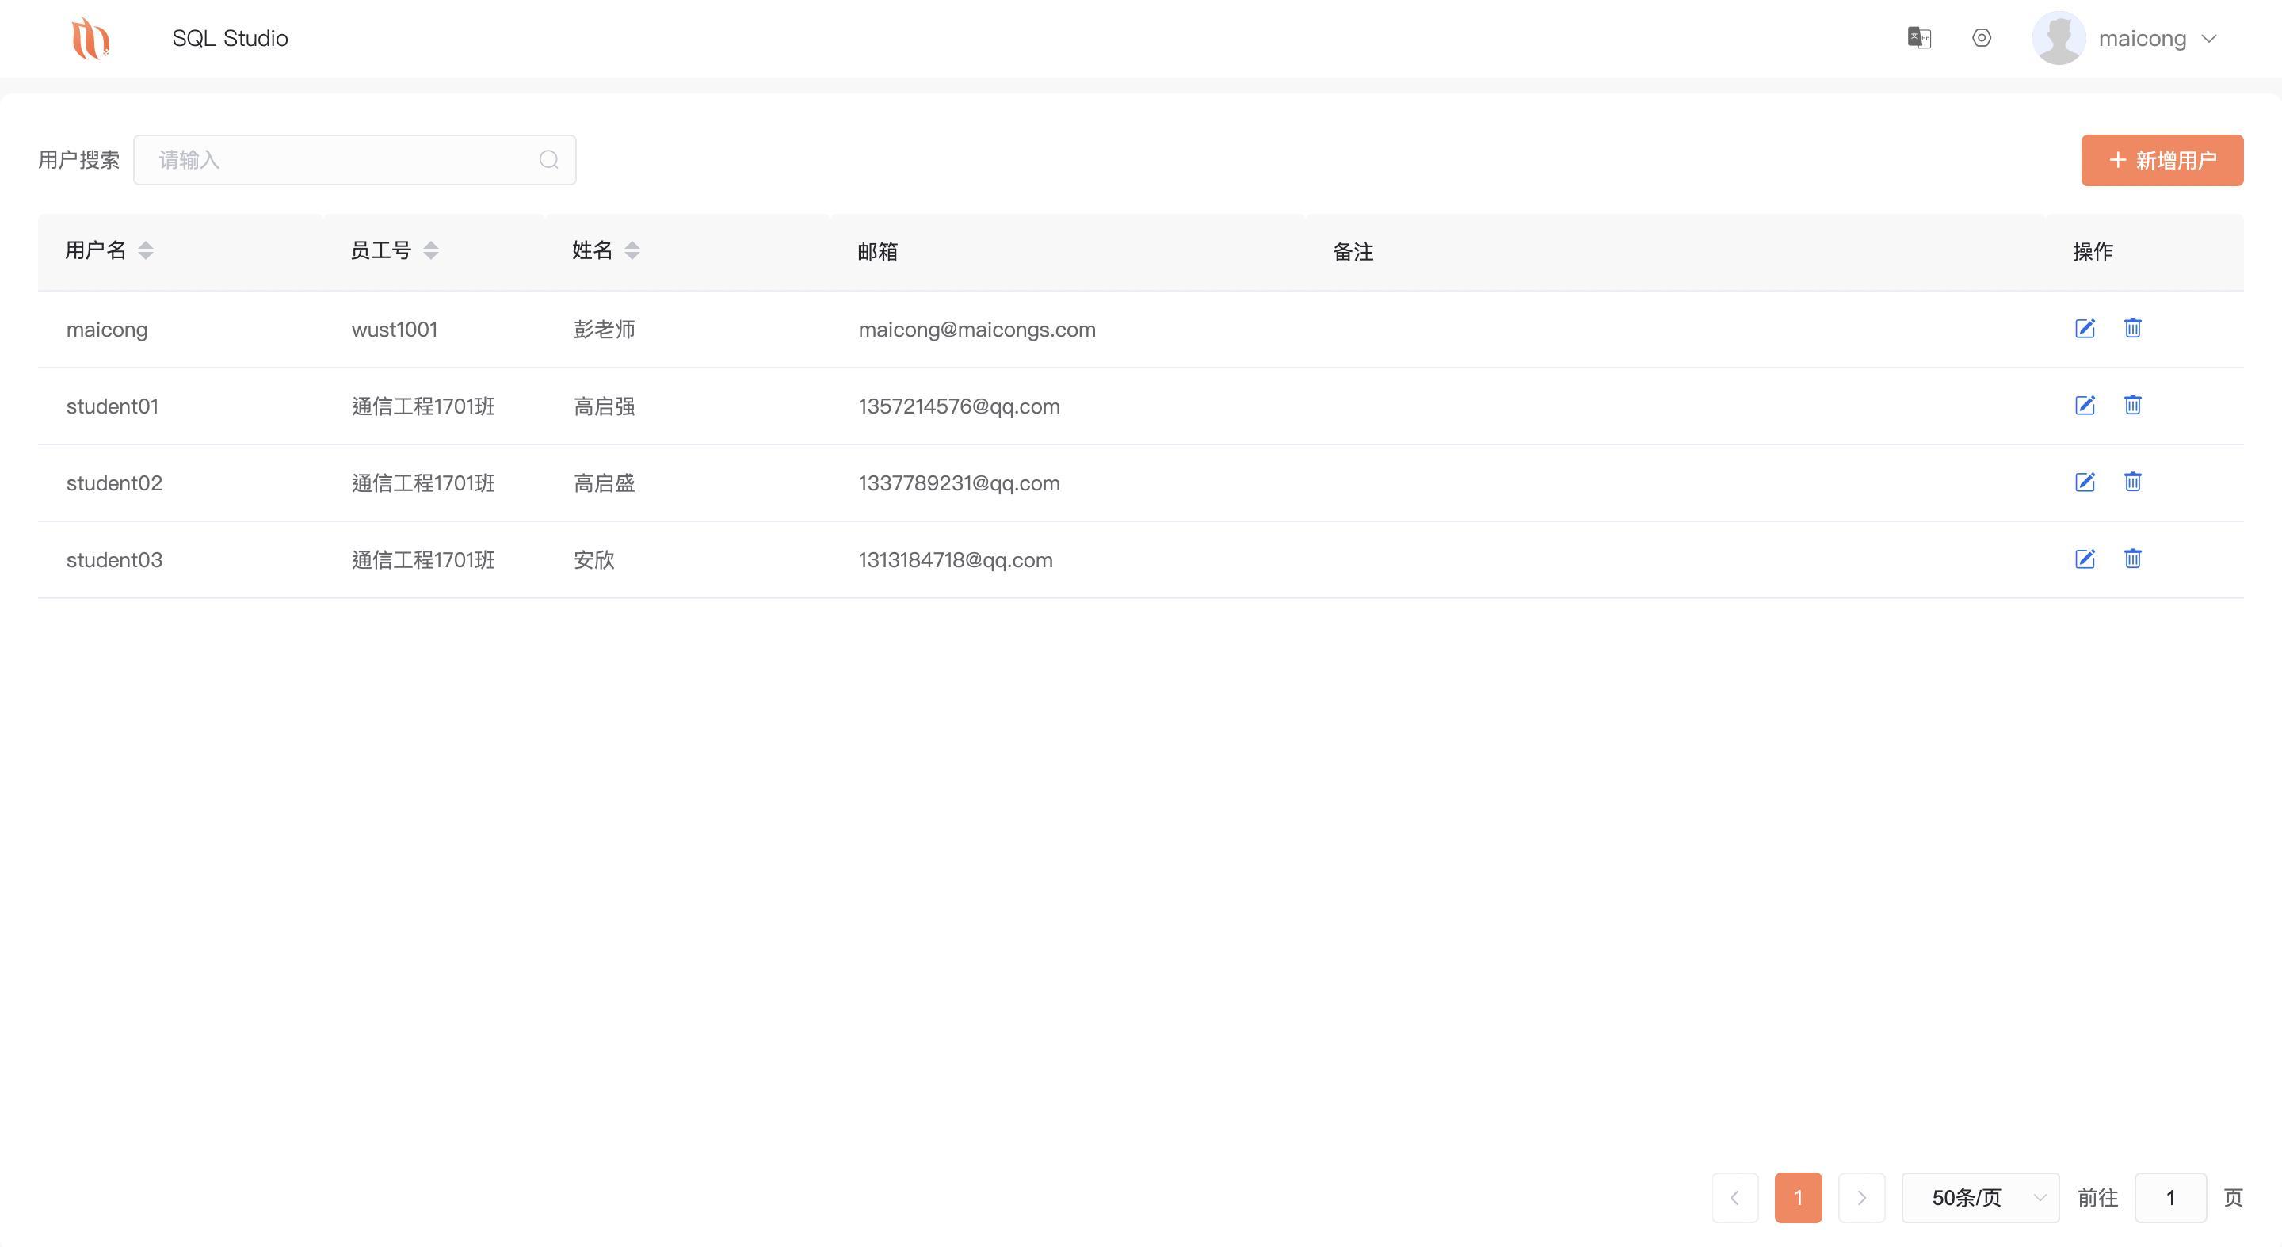Switch language with the translate icon
Viewport: 2282px width, 1247px height.
[1919, 38]
